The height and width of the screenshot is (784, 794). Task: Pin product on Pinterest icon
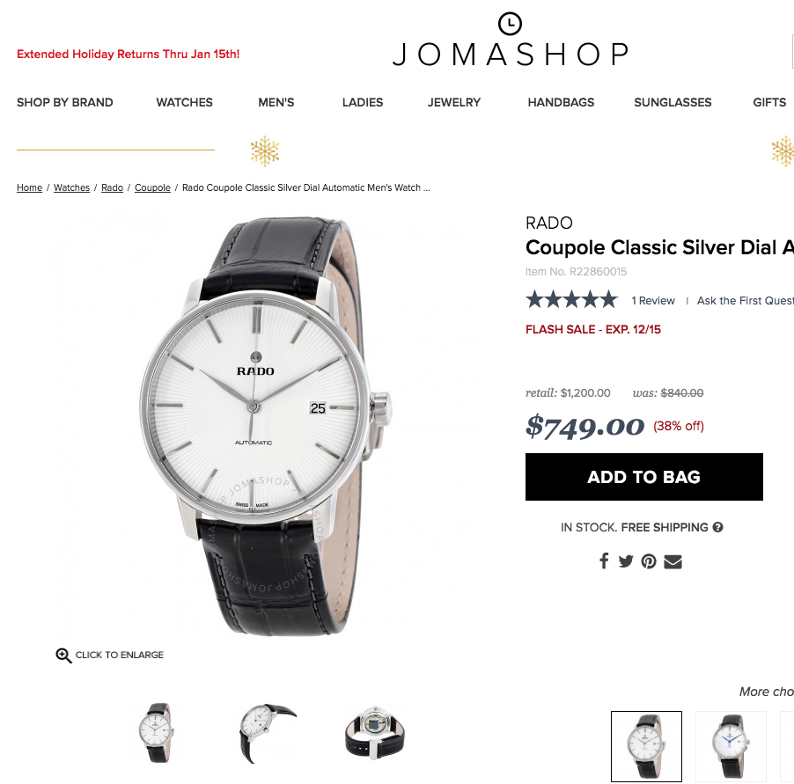tap(649, 561)
